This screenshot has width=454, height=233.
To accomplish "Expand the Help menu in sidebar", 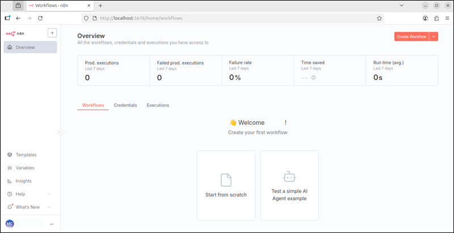I will point(30,194).
